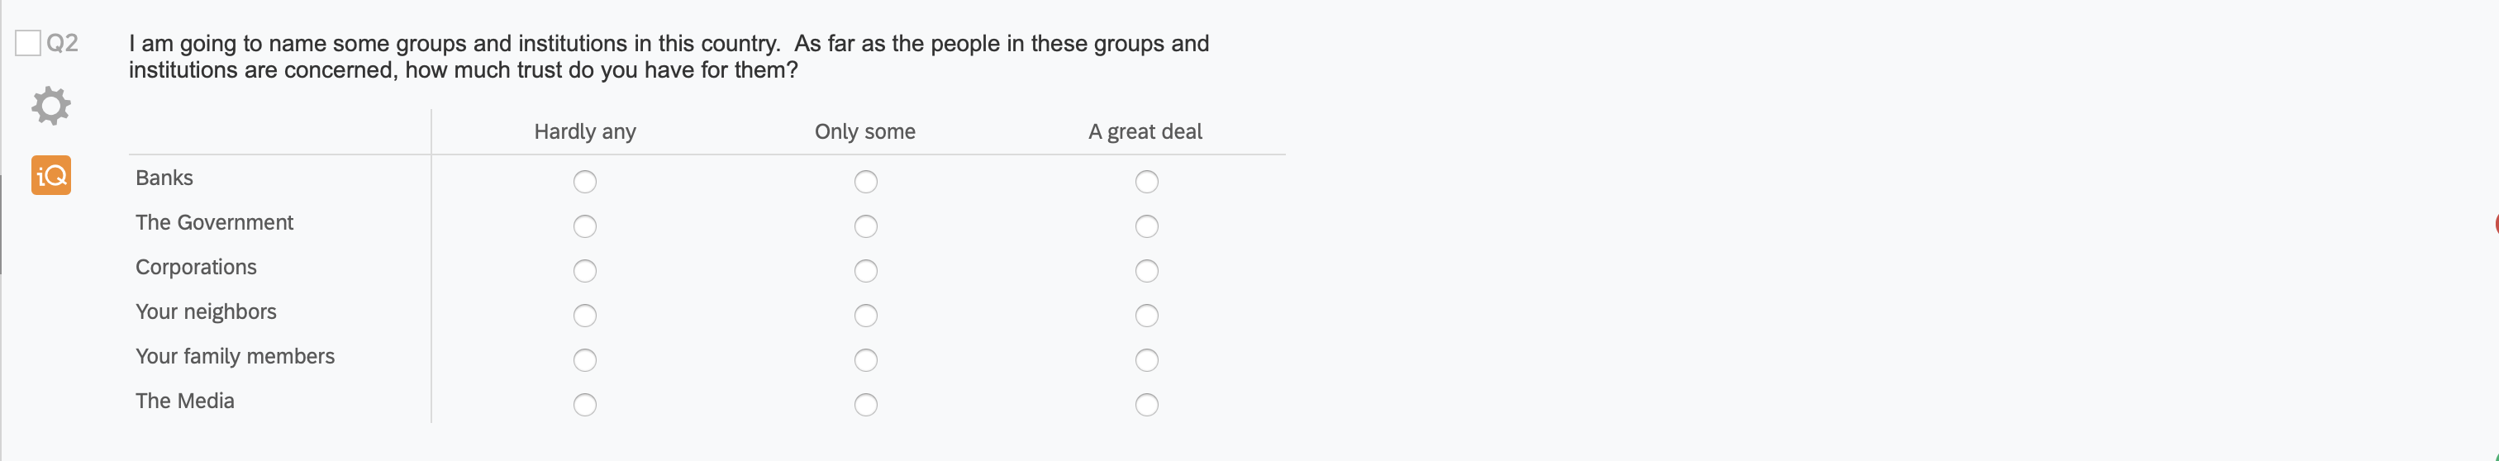
Task: Click the 'A great deal' scale label
Action: tap(1145, 132)
